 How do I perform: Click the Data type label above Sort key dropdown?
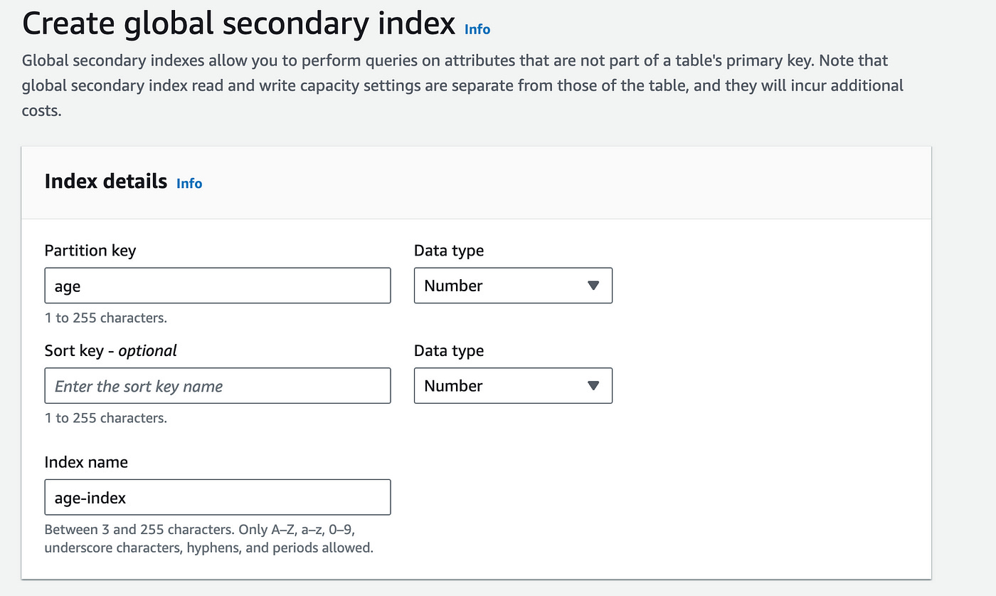pyautogui.click(x=448, y=350)
